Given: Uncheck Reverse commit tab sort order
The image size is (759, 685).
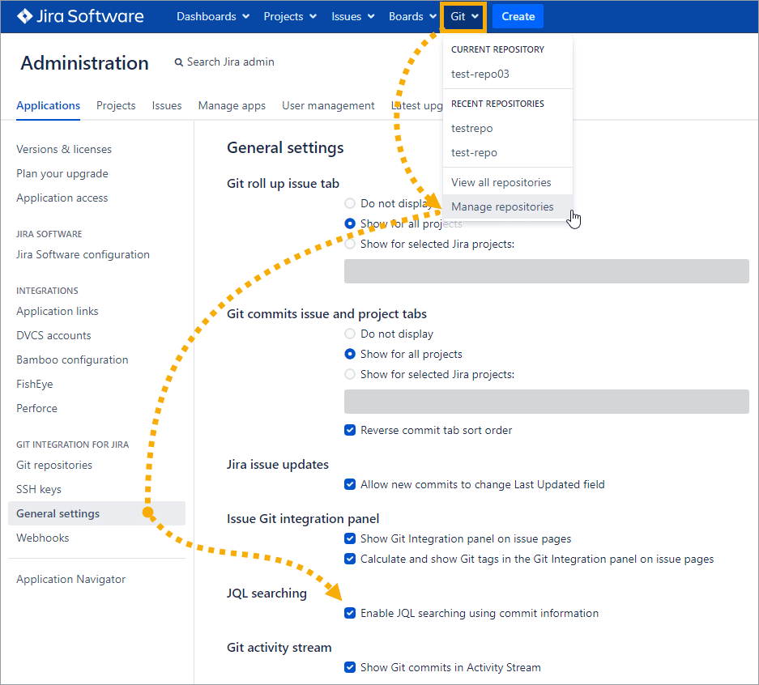Looking at the screenshot, I should [350, 430].
